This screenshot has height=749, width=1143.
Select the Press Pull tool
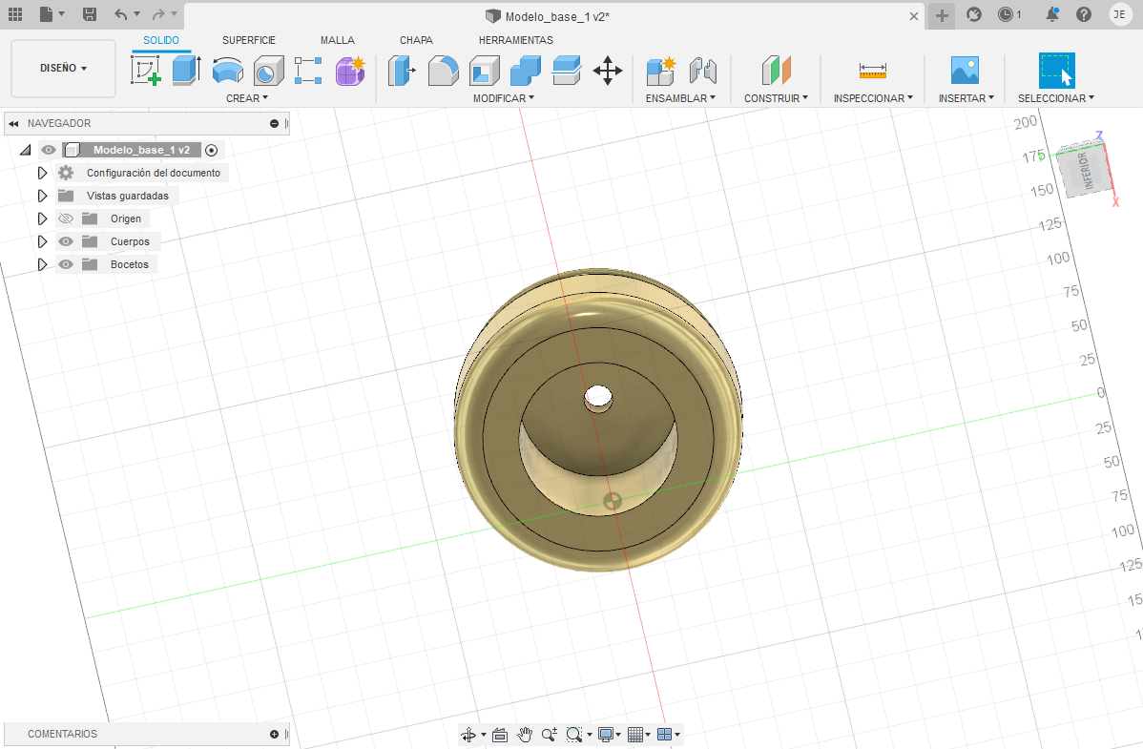pyautogui.click(x=402, y=71)
